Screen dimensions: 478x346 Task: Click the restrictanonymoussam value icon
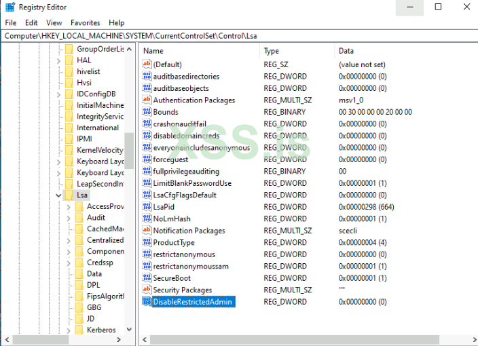[147, 266]
